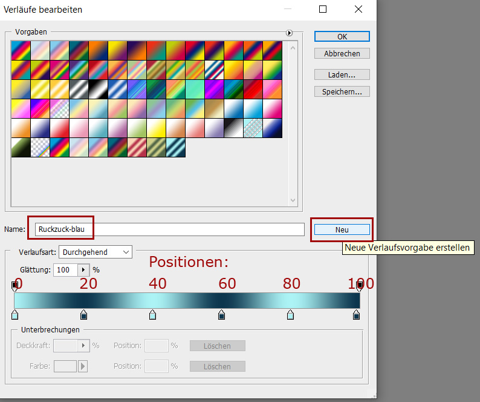This screenshot has height=402, width=480.
Task: Select the dark blue color stop below 60
Action: 221,315
